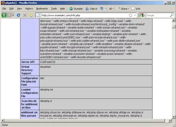Open the Share dropdown menu
Viewport: 176px width, 127px height.
tap(123, 9)
